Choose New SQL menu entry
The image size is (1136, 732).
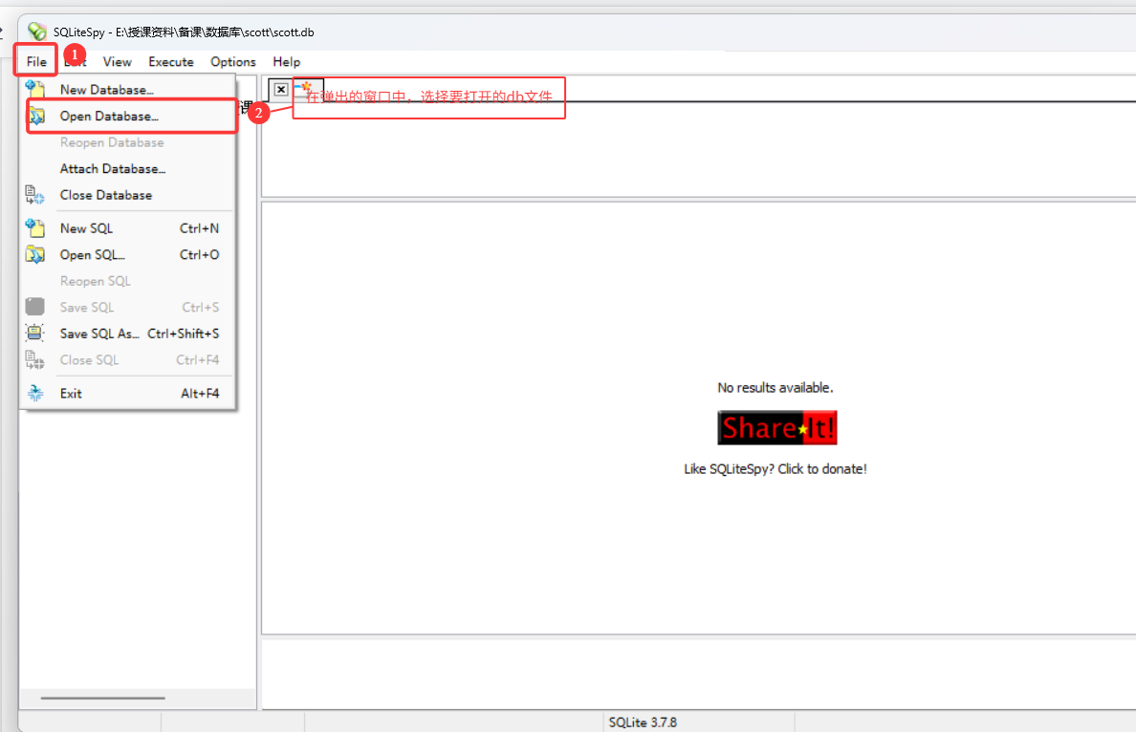127,228
